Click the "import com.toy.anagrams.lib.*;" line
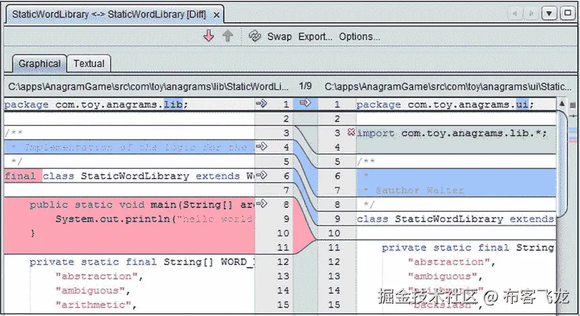580x316 pixels. coord(452,133)
